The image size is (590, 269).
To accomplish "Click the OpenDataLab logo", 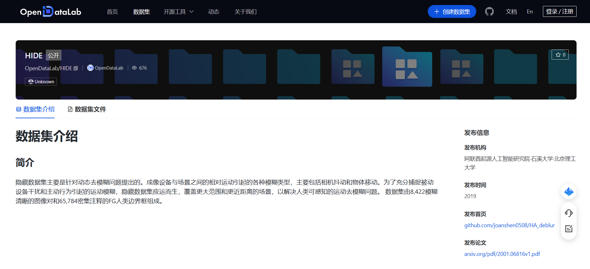I will click(x=51, y=12).
